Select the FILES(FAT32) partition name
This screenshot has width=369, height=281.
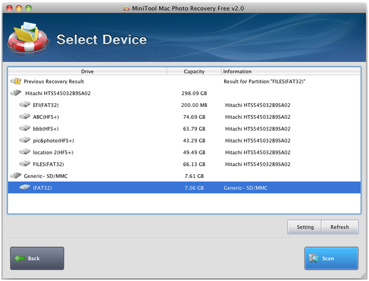click(x=48, y=164)
